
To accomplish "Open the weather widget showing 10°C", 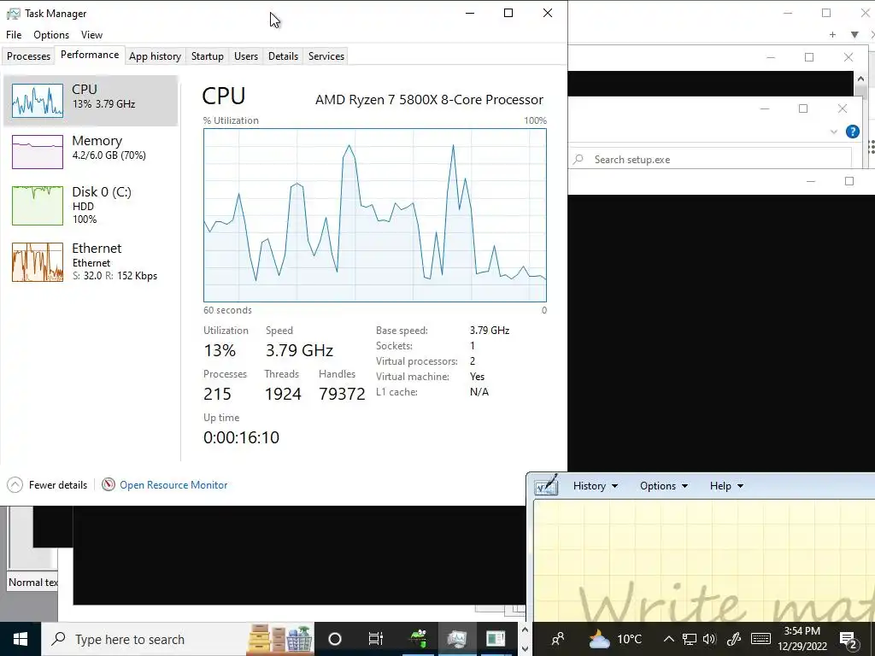I will 616,639.
